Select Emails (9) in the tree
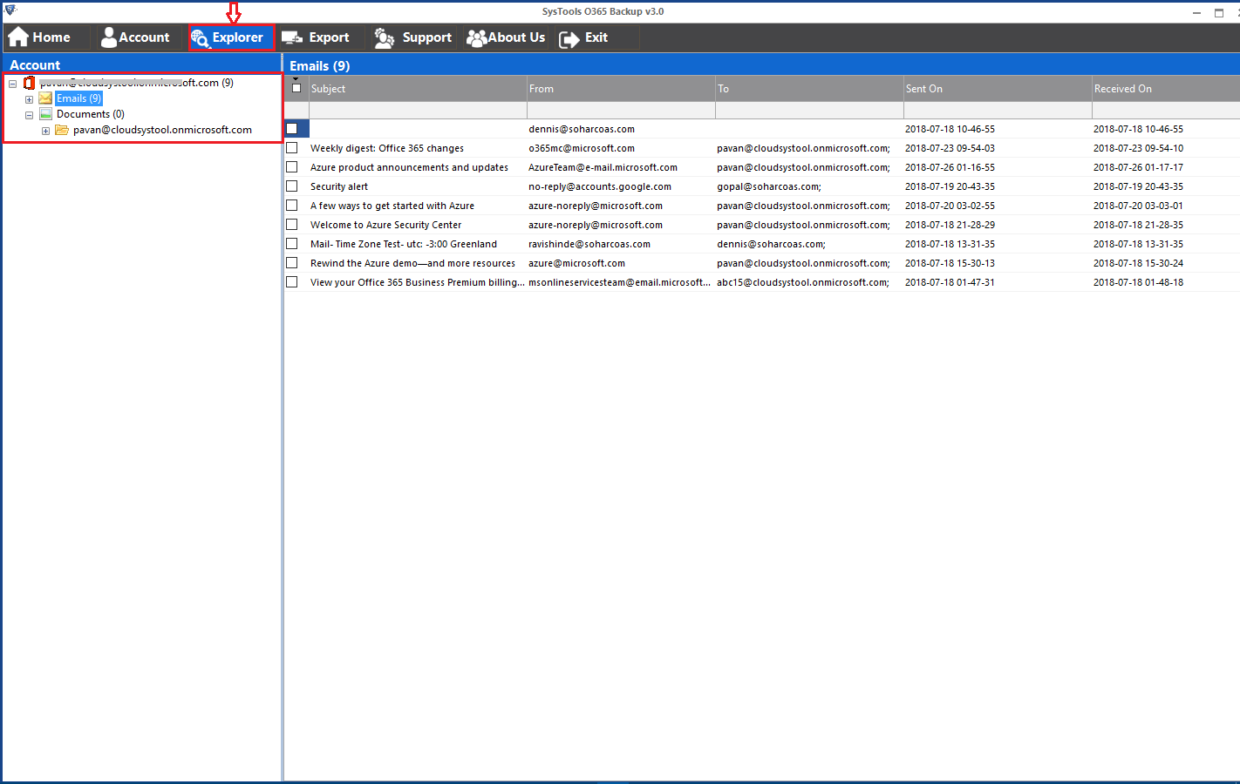 coord(79,98)
